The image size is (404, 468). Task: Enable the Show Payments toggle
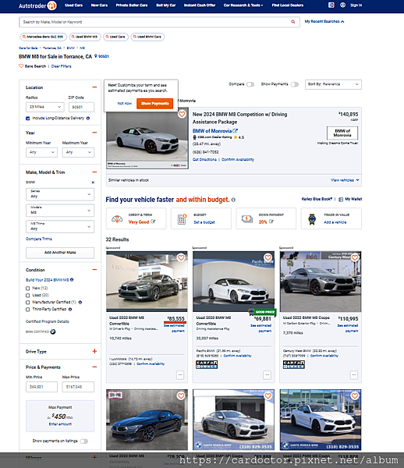(x=295, y=84)
